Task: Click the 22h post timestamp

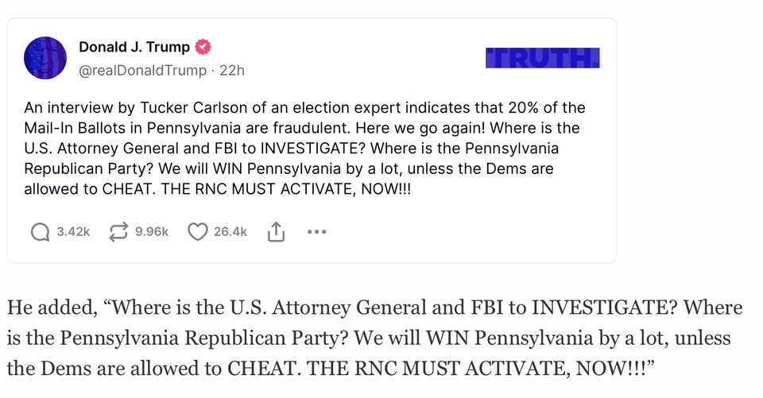Action: click(x=232, y=70)
